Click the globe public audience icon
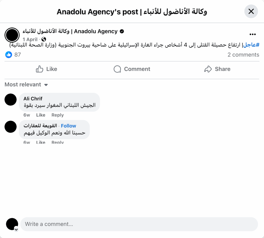This screenshot has width=264, height=238. 44,39
